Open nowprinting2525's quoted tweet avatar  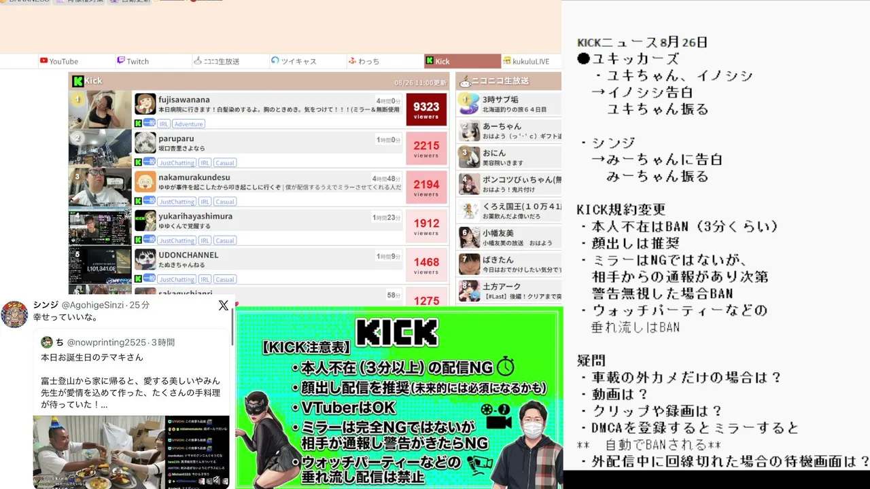tap(47, 342)
